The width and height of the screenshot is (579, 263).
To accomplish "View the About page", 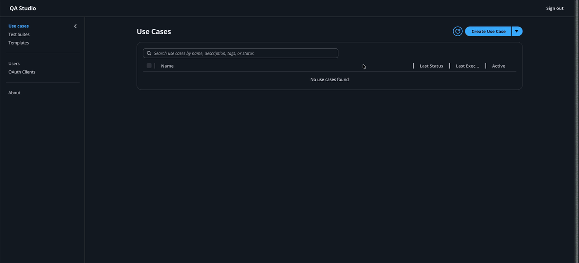I will click(14, 92).
